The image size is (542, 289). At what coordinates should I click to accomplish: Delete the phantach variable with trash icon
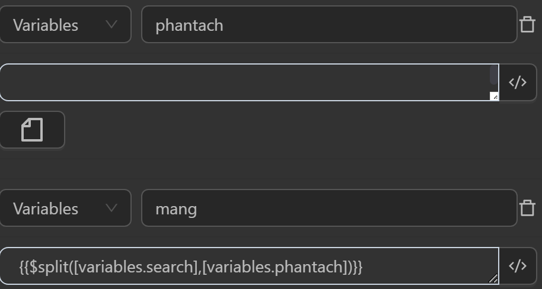(x=527, y=25)
